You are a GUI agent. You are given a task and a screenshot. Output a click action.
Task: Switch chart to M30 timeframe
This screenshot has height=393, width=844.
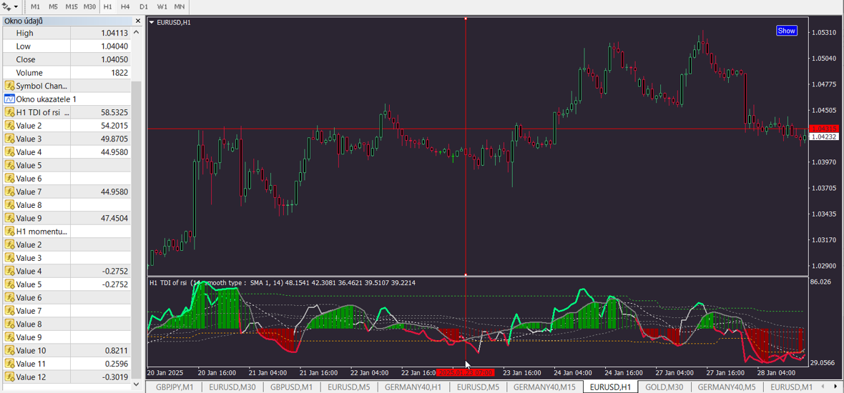[90, 7]
